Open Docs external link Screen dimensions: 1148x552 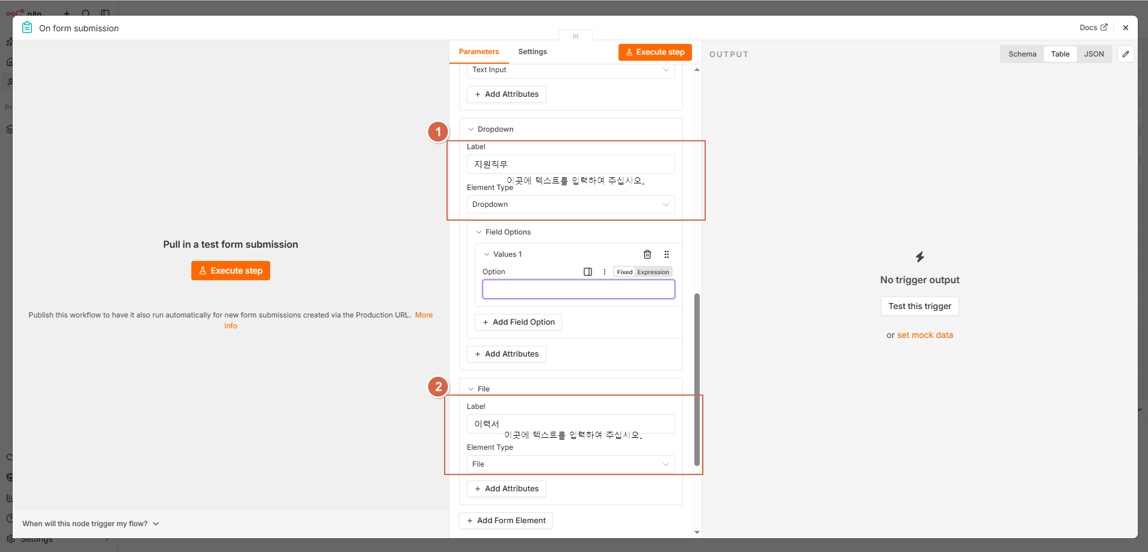tap(1093, 28)
